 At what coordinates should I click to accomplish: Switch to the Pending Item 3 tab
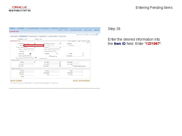point(42,36)
